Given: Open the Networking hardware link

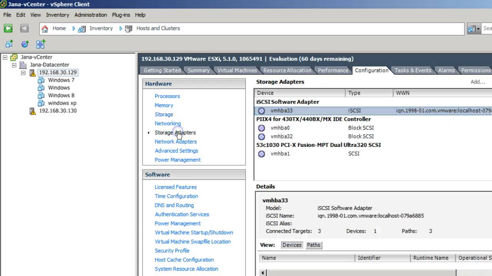Looking at the screenshot, I should tap(168, 123).
